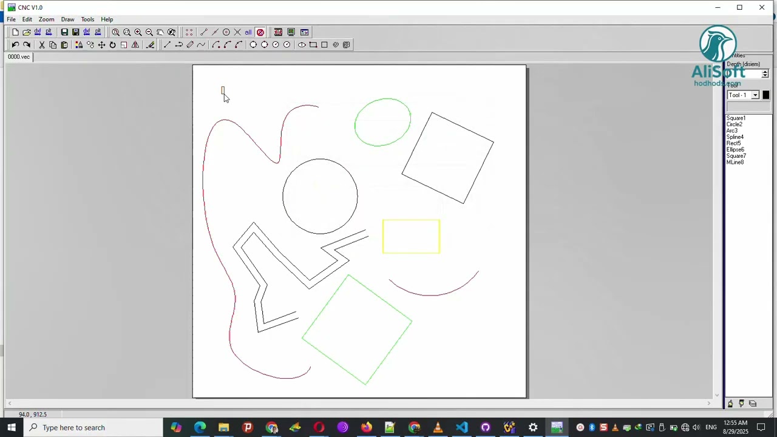Select the Square drawing tool
This screenshot has height=437, width=777.
(x=324, y=45)
